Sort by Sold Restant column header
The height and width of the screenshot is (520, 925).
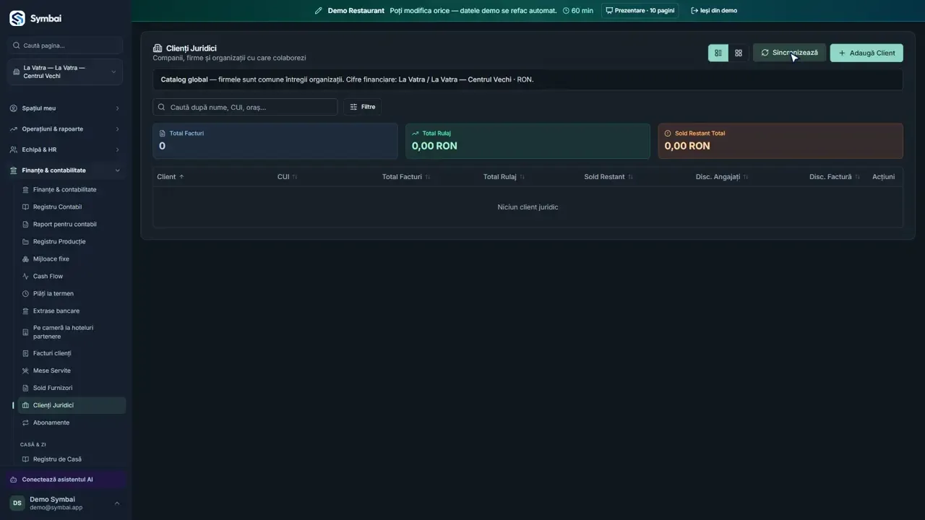608,177
